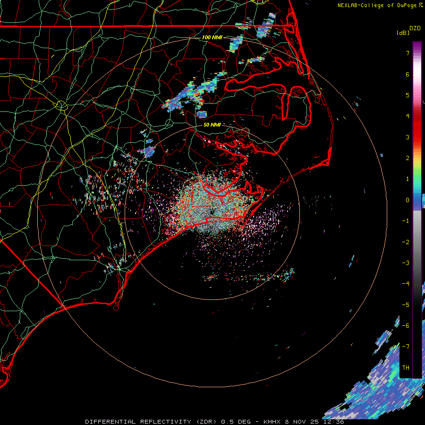The width and height of the screenshot is (425, 425).
Task: Click the DIFFERENTIAL REFLECTIVITY (ZDR) footer text
Action: point(152,422)
